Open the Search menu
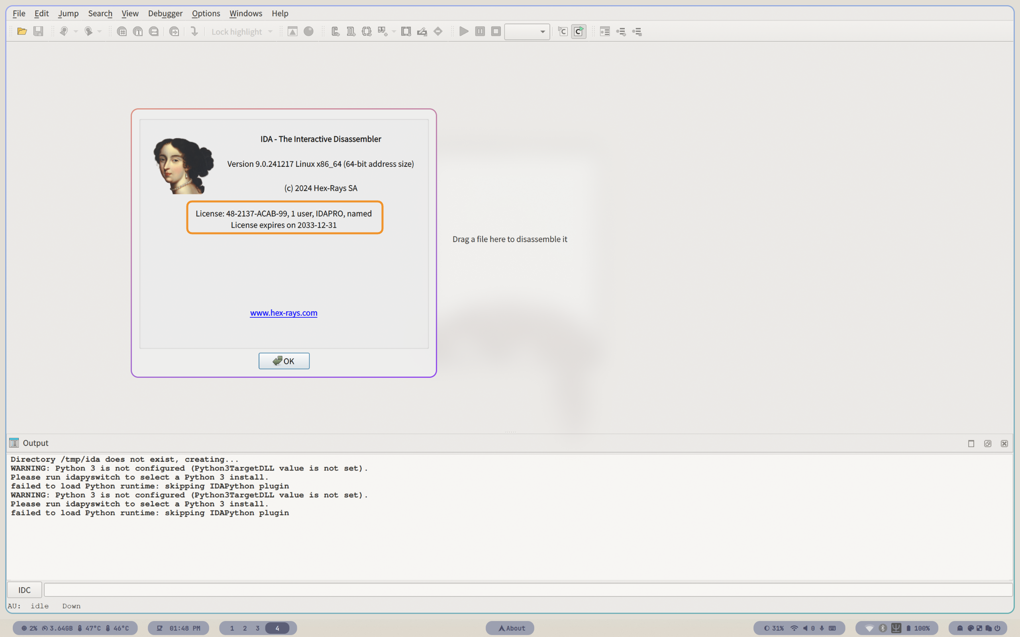Screen dimensions: 1020x637 [100, 13]
